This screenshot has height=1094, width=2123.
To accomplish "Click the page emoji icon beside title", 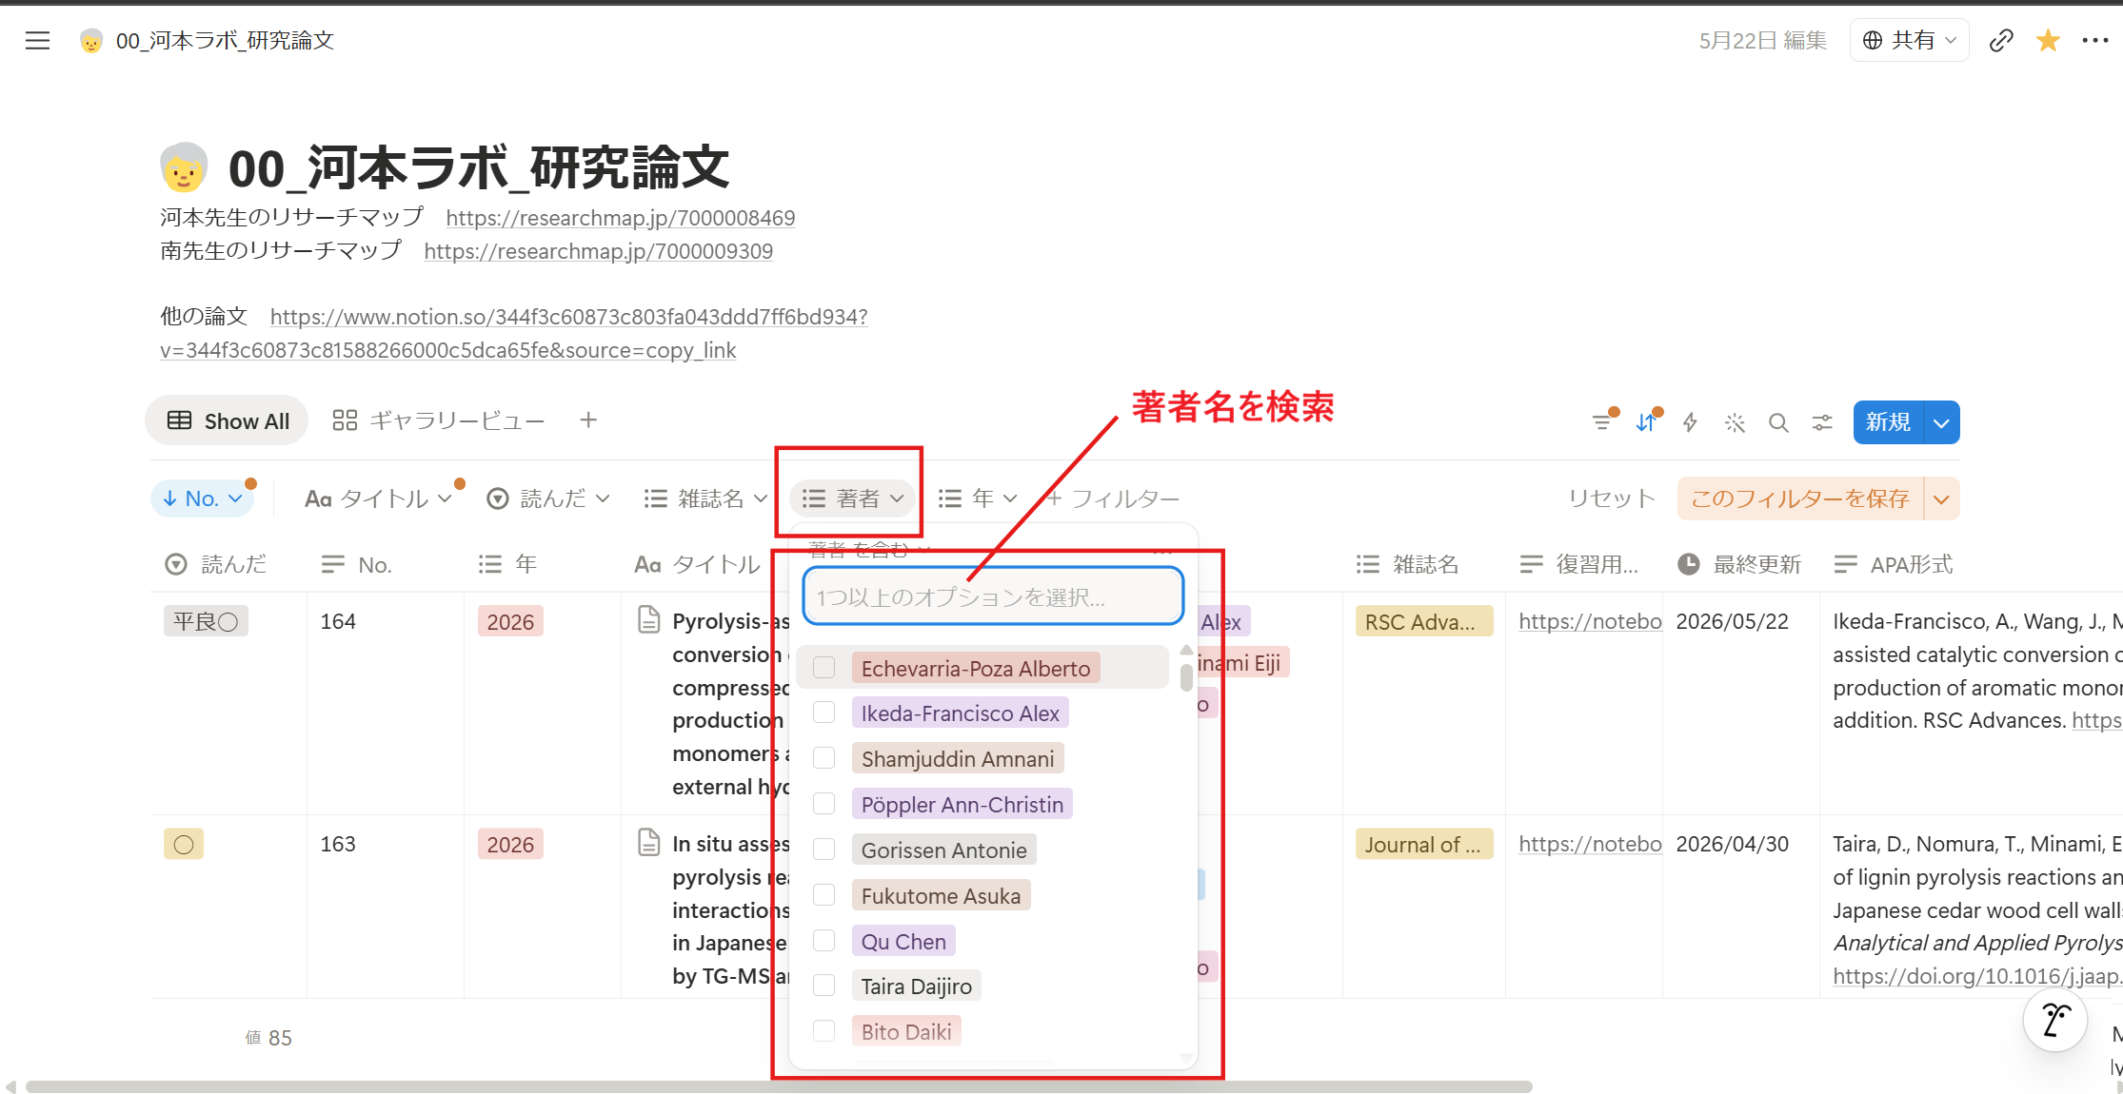I will [x=184, y=167].
